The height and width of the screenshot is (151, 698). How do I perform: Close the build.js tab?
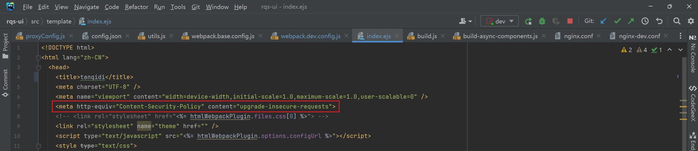[x=443, y=36]
